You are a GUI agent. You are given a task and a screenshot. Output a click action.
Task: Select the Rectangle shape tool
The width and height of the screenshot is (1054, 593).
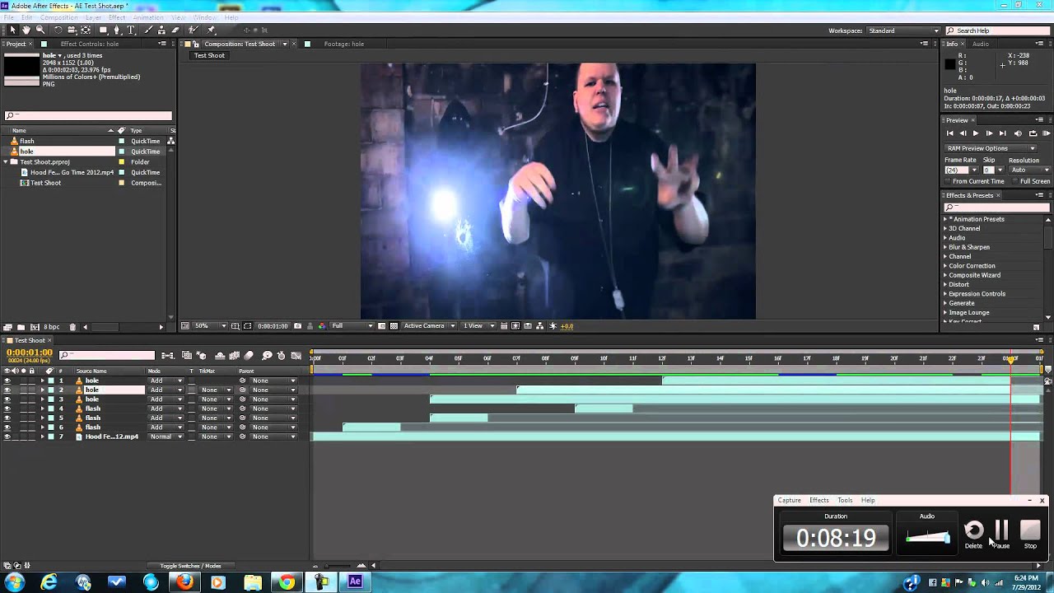tap(103, 30)
